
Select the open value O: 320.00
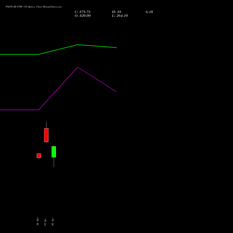82,16
